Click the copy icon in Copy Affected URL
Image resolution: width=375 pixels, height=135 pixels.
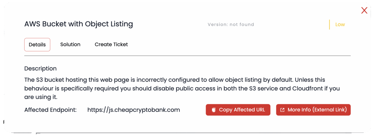click(214, 110)
